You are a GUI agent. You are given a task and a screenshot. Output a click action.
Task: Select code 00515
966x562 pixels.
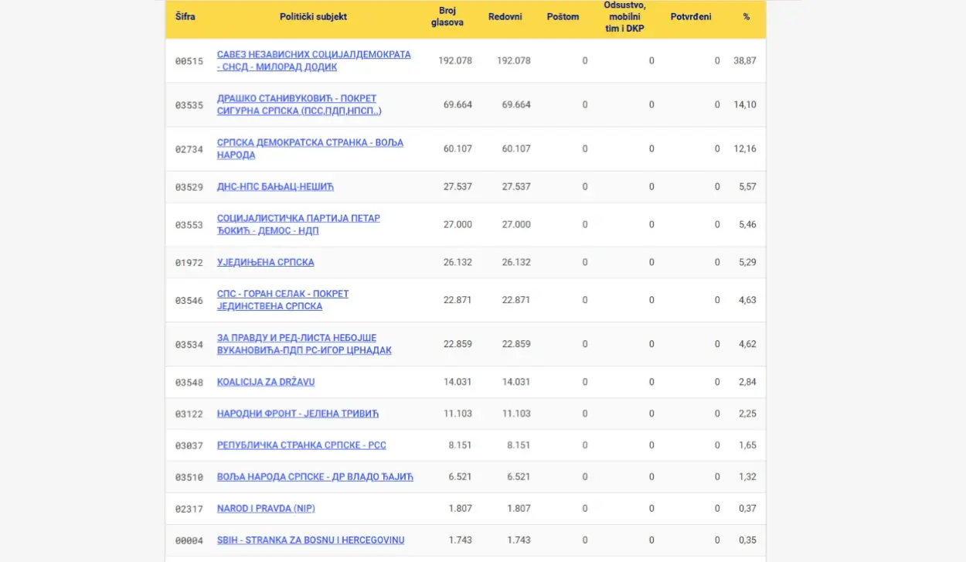point(189,61)
